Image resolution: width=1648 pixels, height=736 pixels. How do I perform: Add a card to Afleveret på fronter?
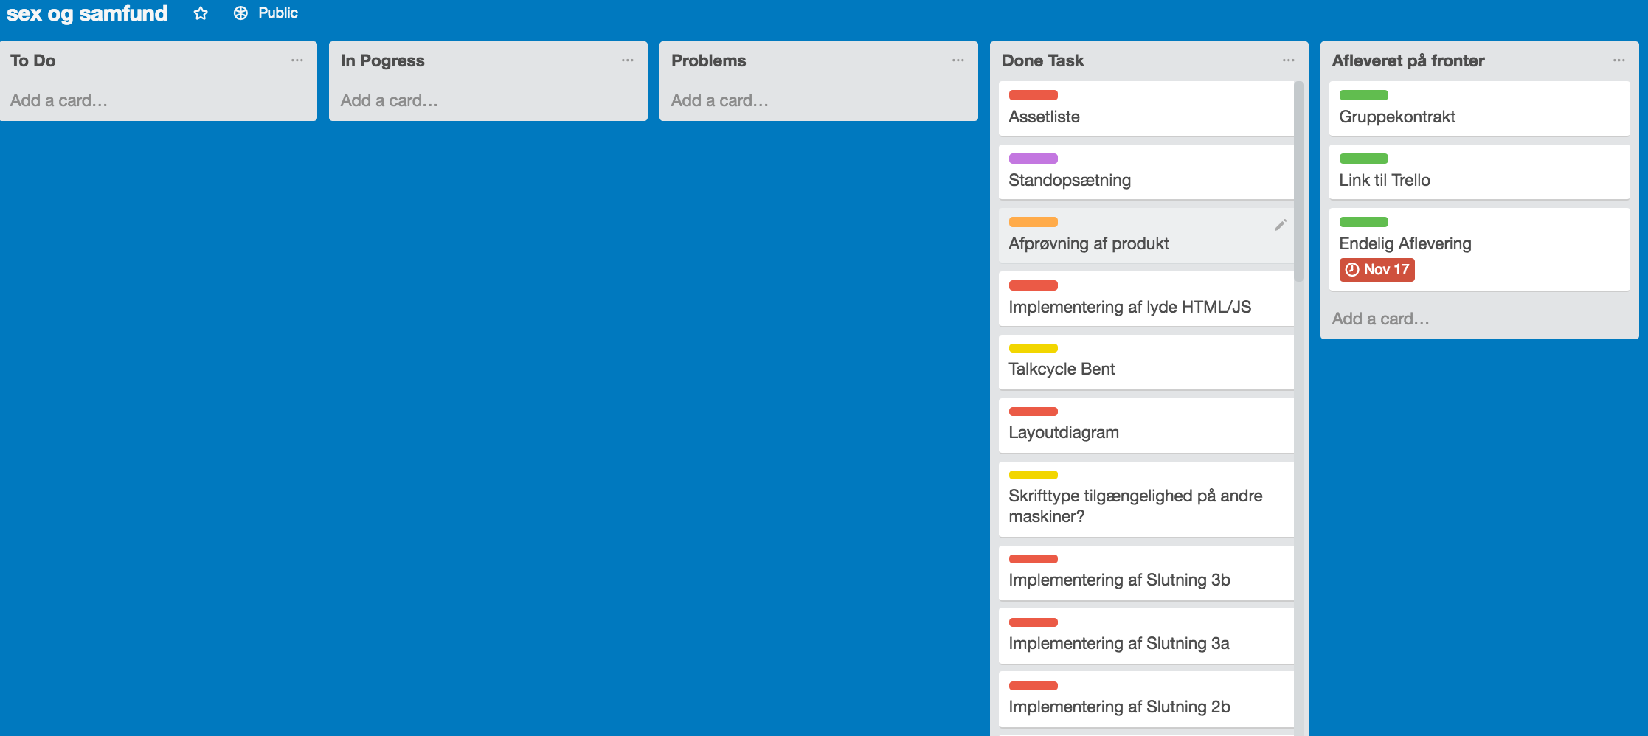point(1381,319)
